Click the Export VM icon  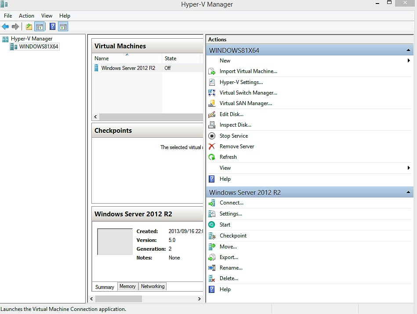pos(212,257)
